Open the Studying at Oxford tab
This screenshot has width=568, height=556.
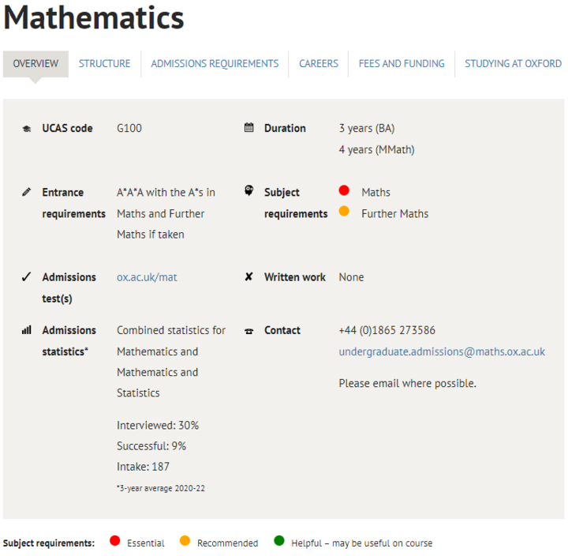(513, 64)
